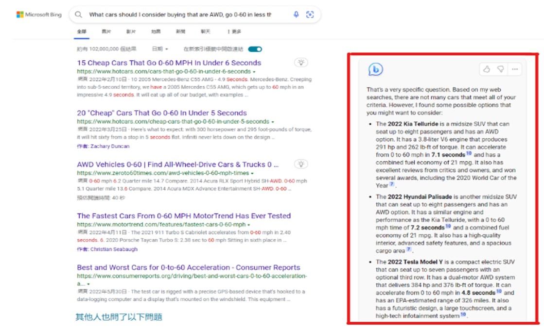Click the motortrend.com URL
The height and width of the screenshot is (329, 544).
coord(161,224)
